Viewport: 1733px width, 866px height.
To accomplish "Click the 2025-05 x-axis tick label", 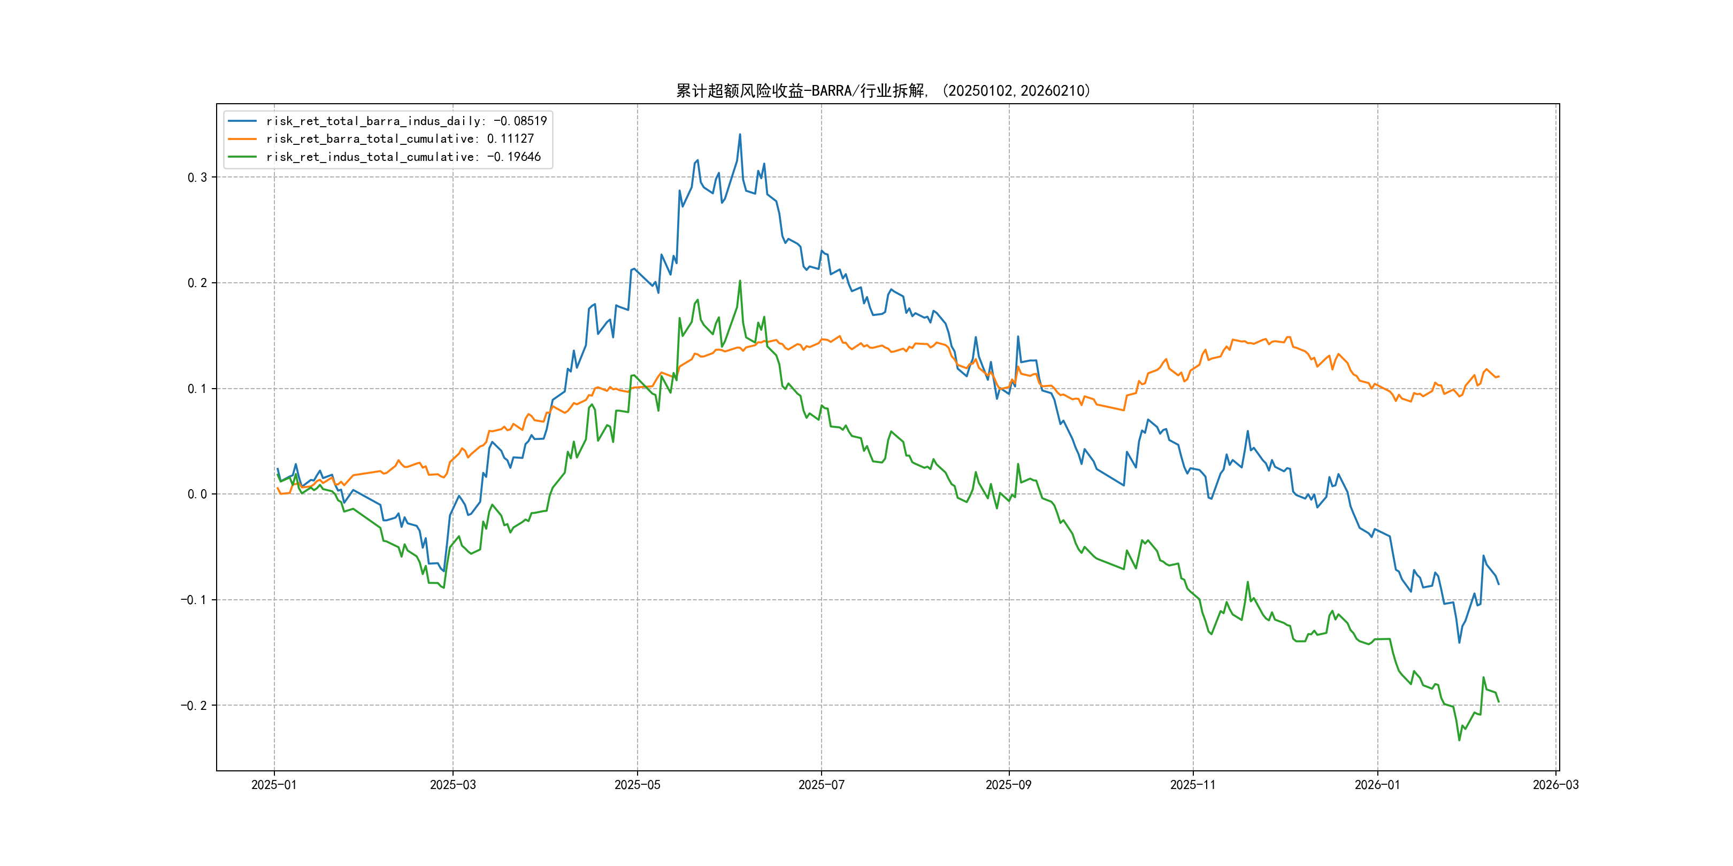I will (637, 785).
